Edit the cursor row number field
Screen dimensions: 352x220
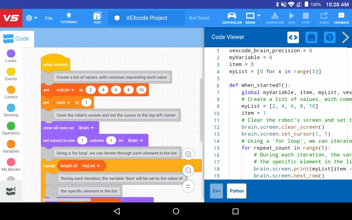[82, 141]
